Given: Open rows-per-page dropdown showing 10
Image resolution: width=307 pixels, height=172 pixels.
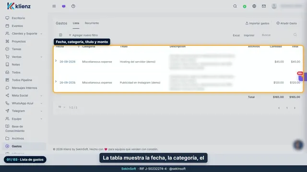Looking at the screenshot, I should (x=61, y=107).
